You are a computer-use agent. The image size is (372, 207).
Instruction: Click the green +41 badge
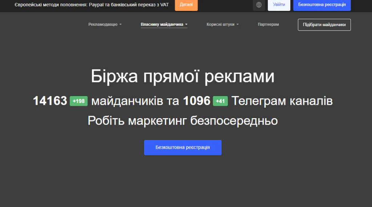click(221, 101)
